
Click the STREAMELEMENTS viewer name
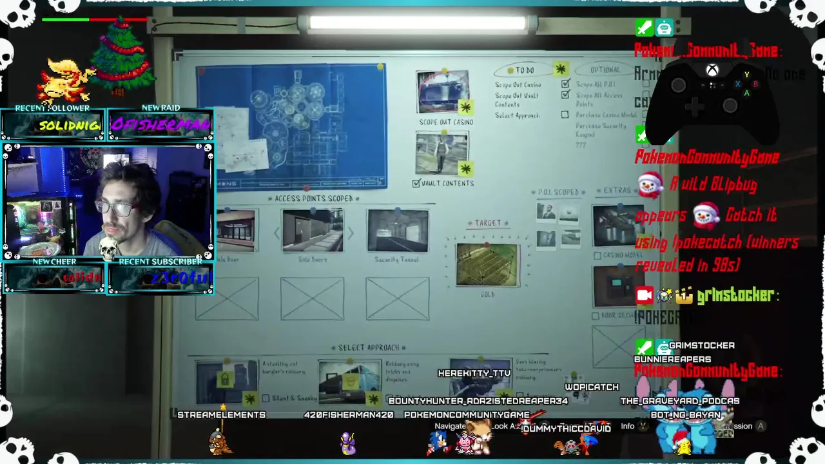click(221, 415)
